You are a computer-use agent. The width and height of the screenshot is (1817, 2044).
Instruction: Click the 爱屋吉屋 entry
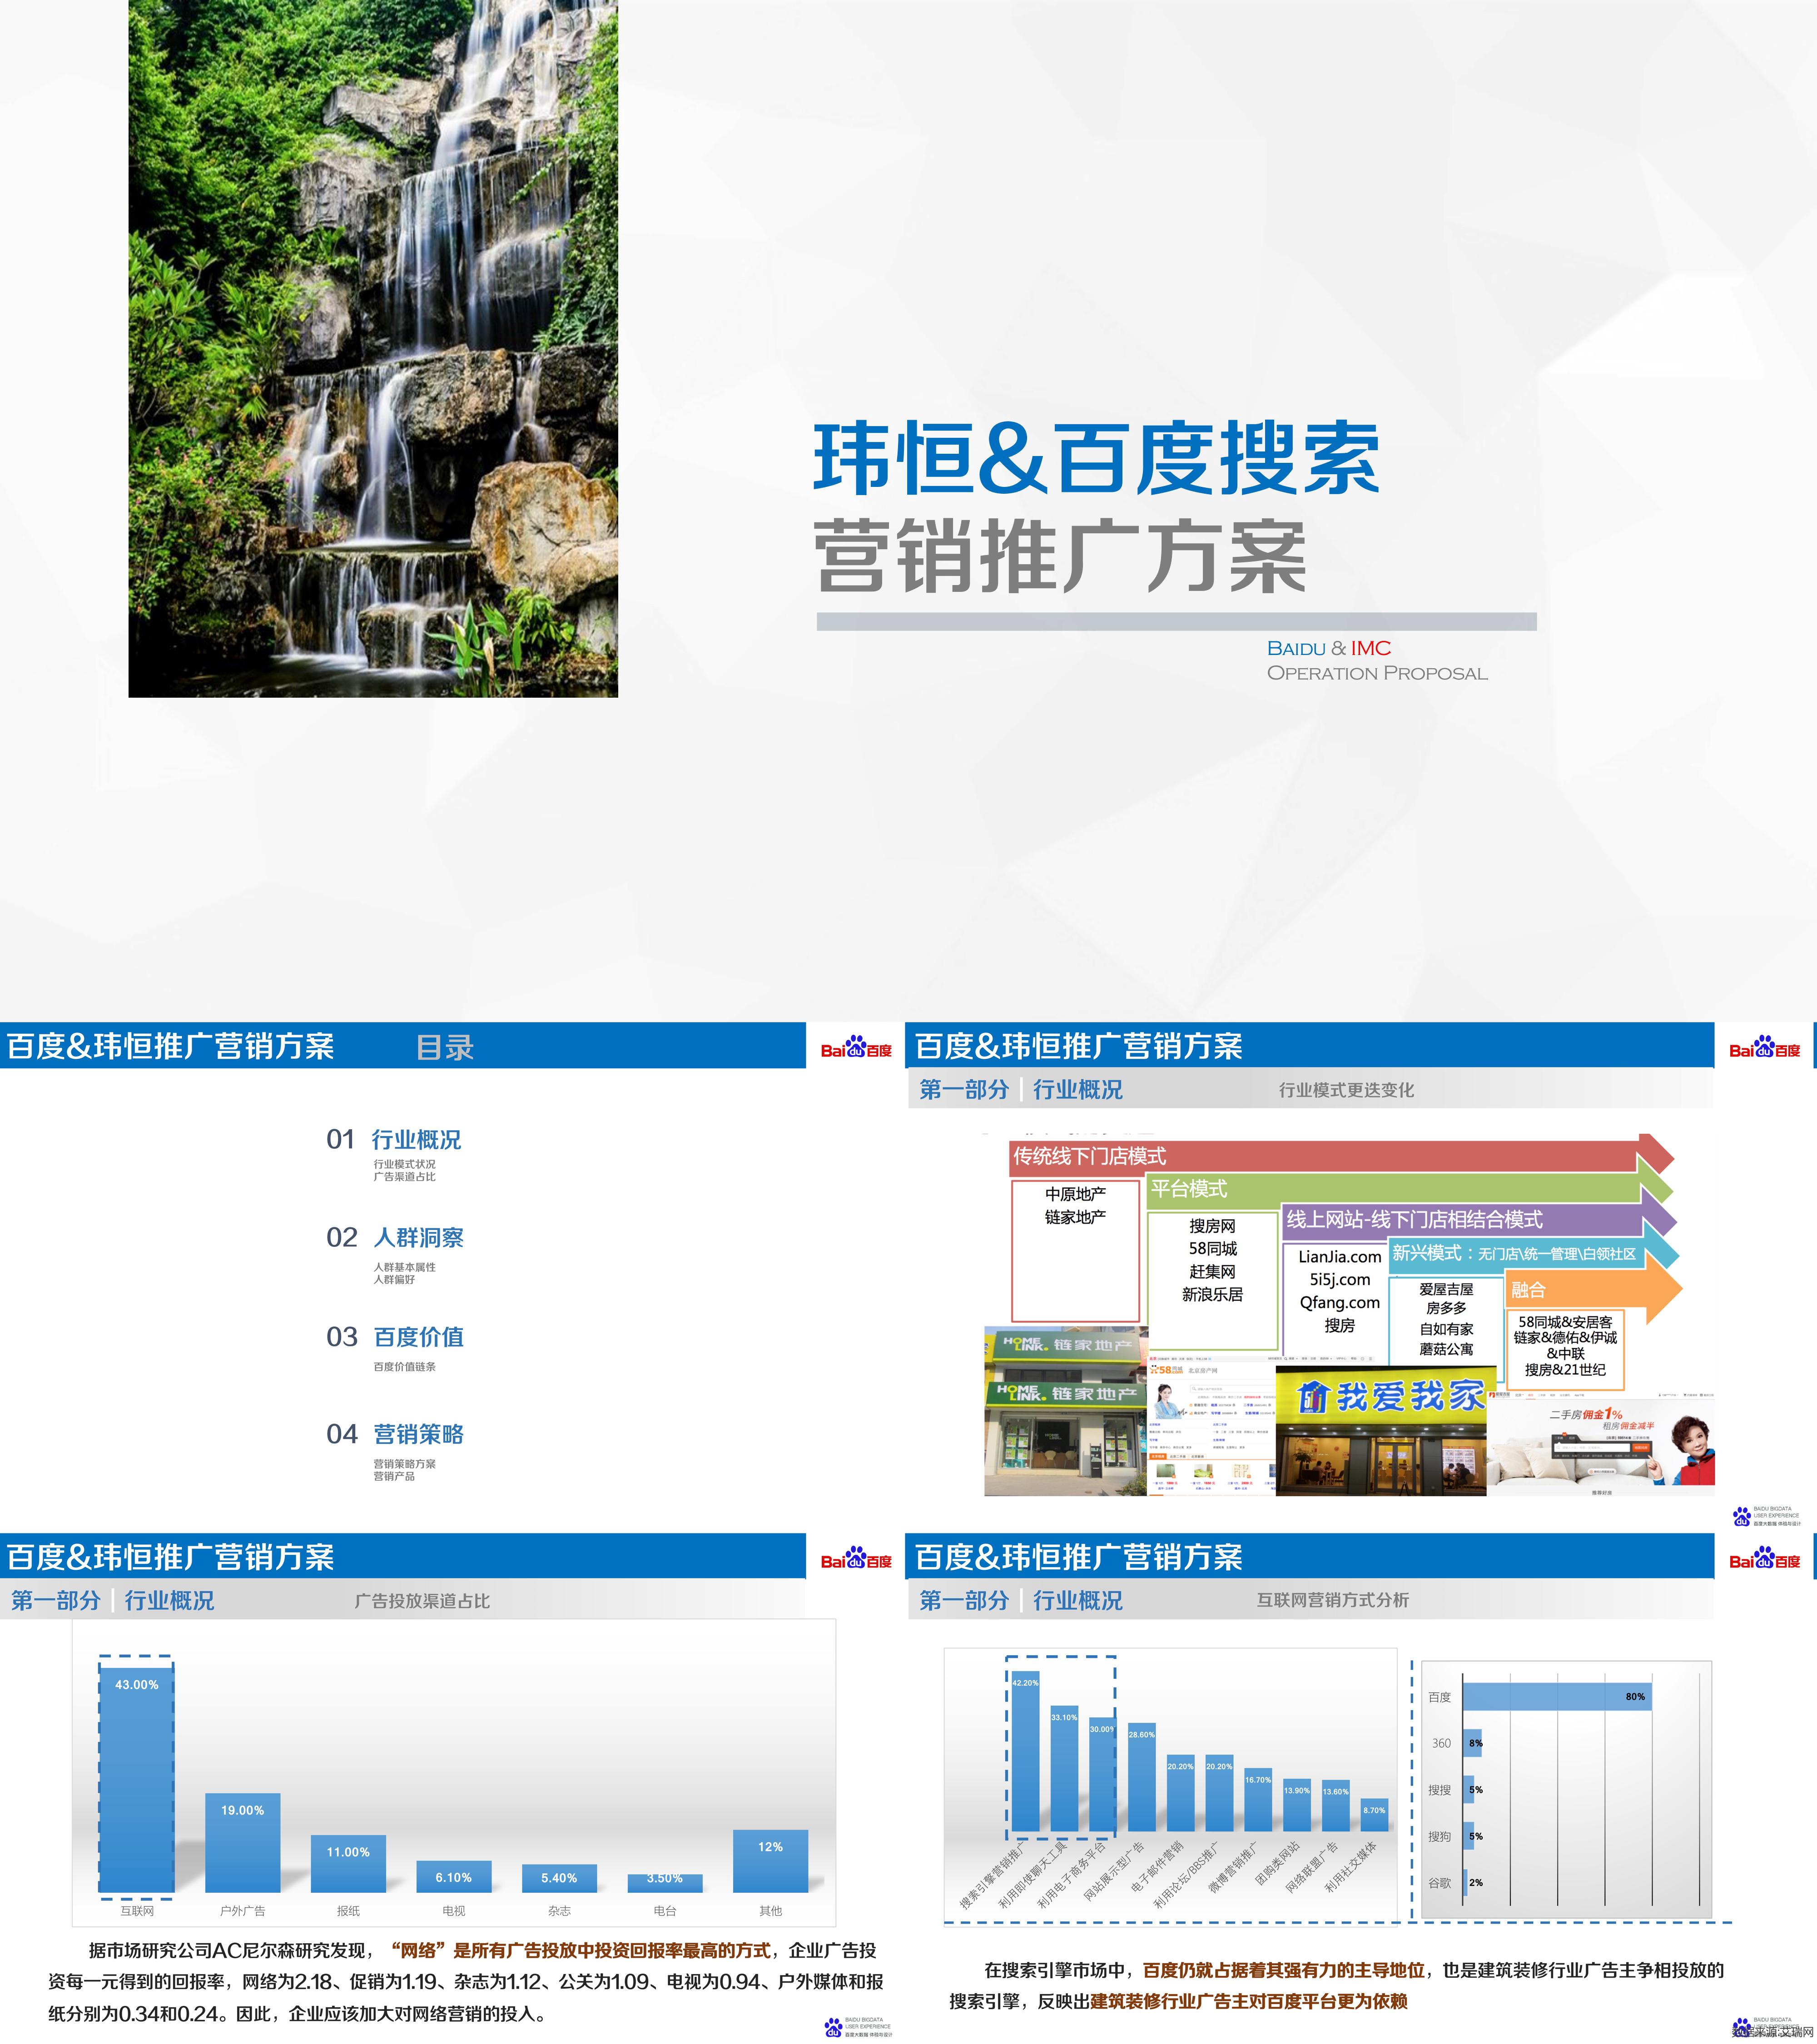(1446, 1289)
